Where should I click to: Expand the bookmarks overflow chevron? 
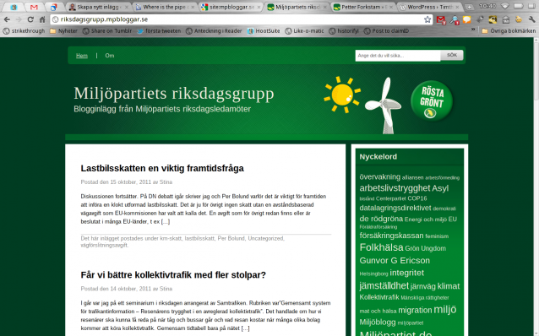[473, 30]
